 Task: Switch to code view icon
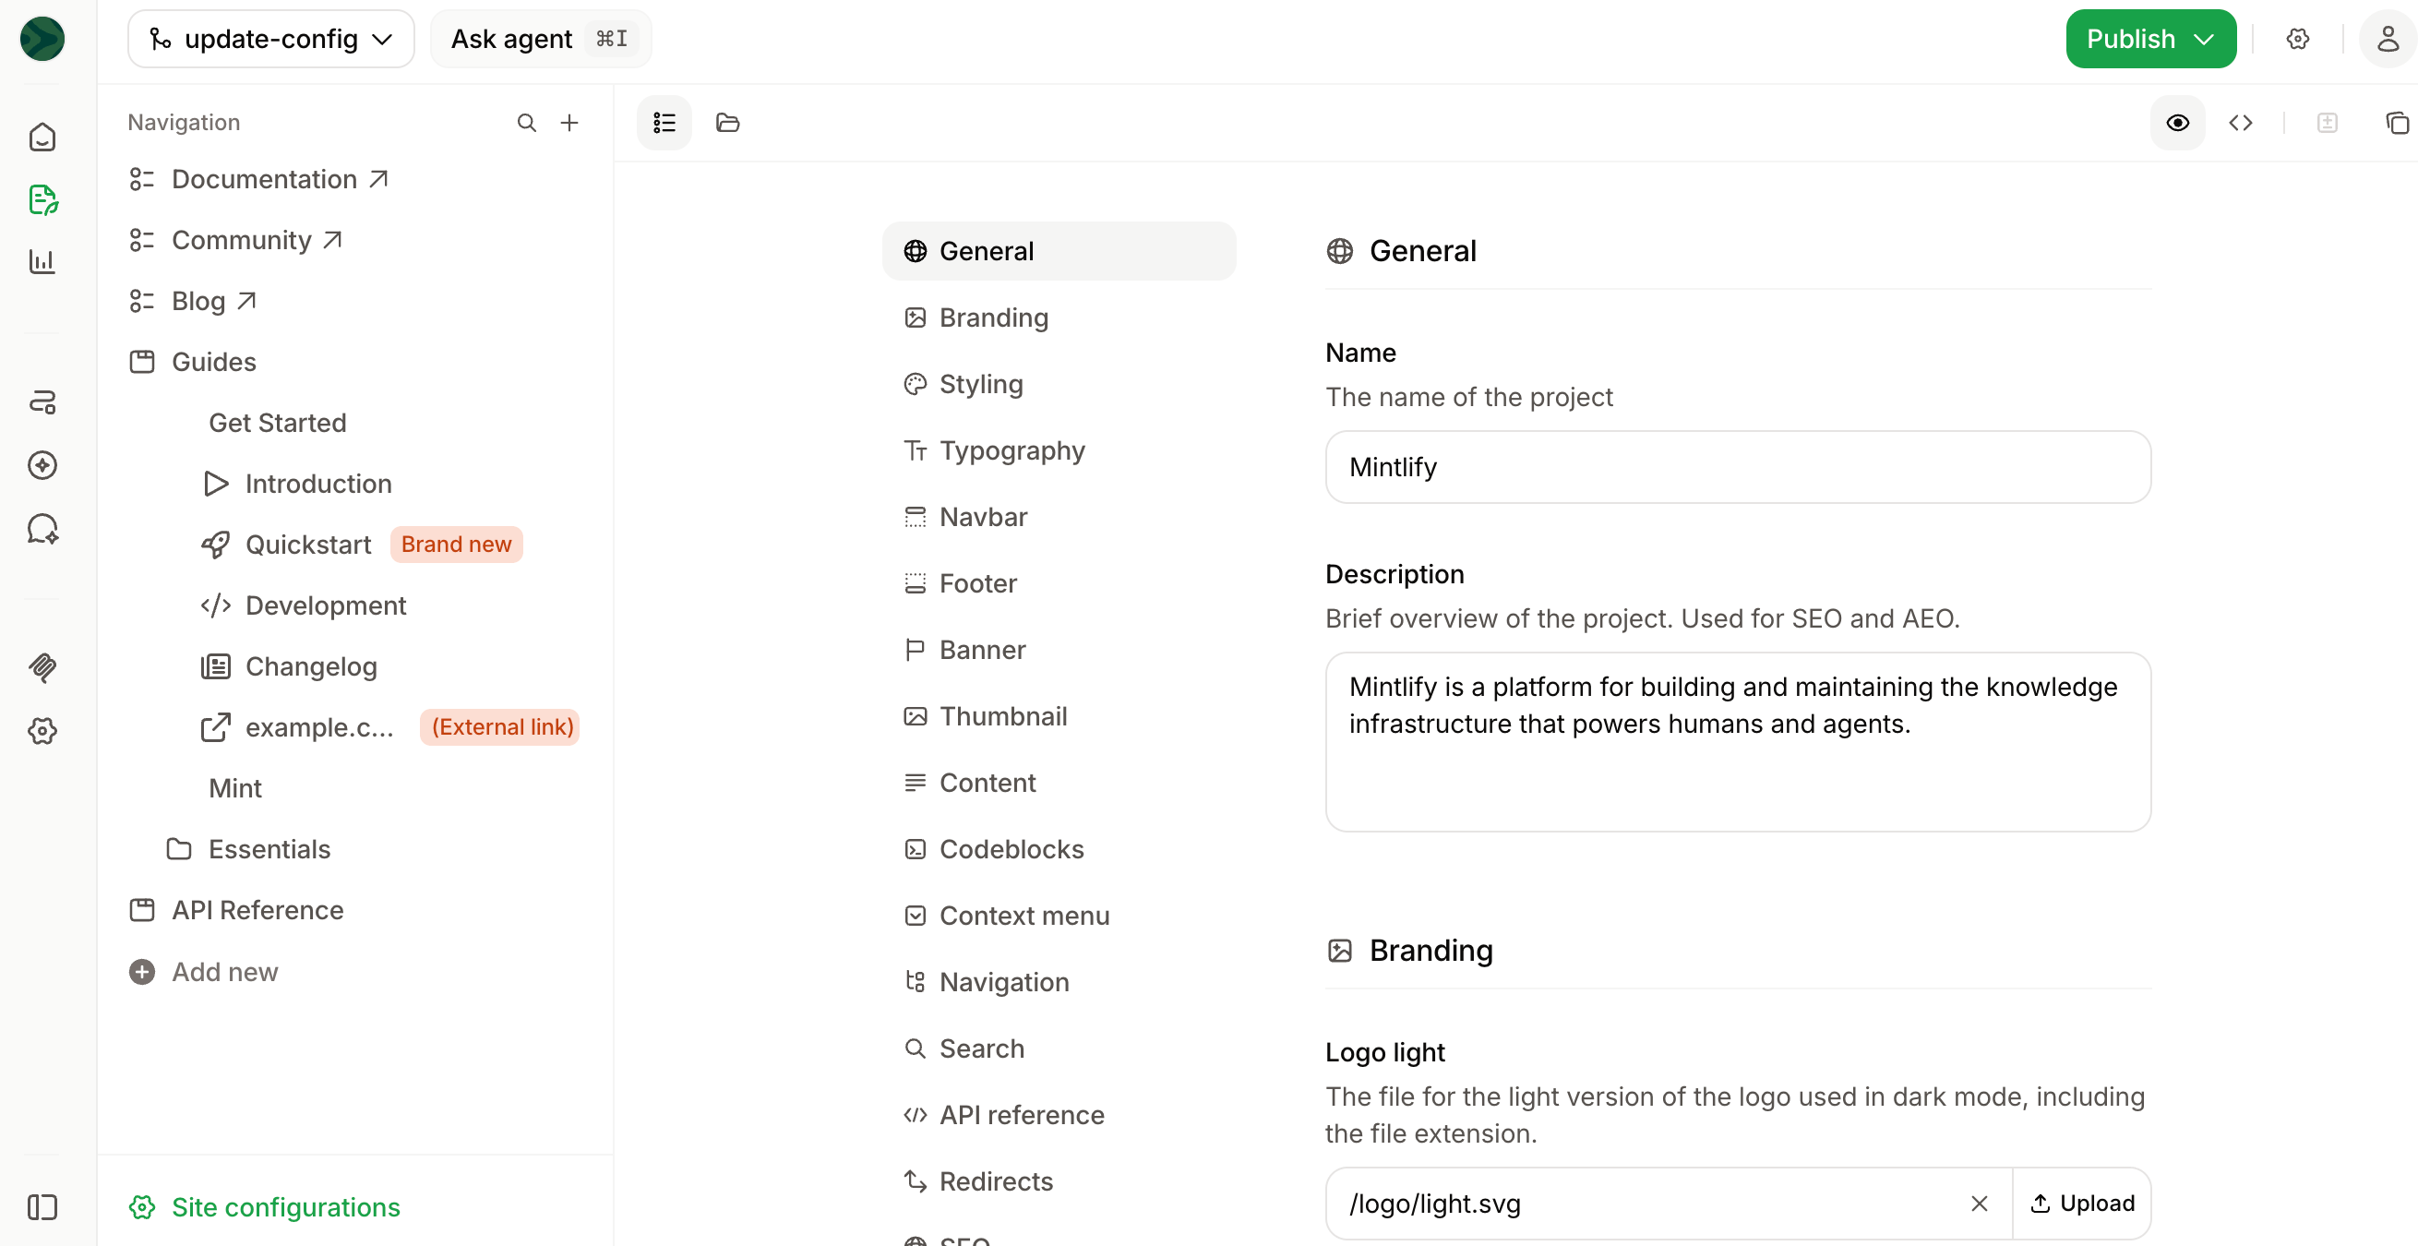(2241, 123)
